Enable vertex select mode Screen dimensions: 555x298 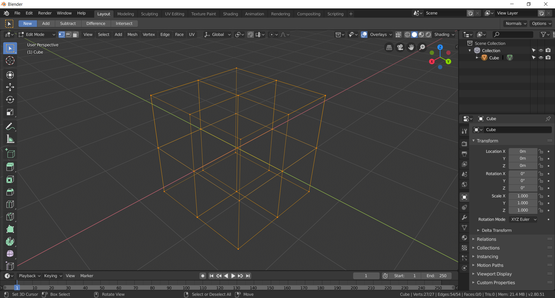point(62,34)
